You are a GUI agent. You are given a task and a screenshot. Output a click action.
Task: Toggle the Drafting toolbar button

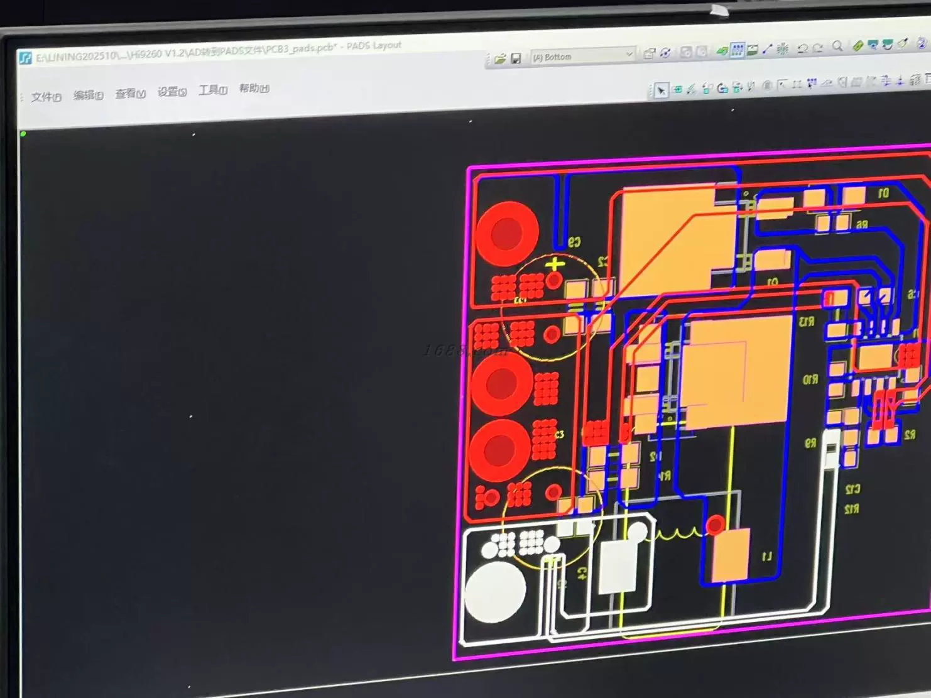(722, 51)
